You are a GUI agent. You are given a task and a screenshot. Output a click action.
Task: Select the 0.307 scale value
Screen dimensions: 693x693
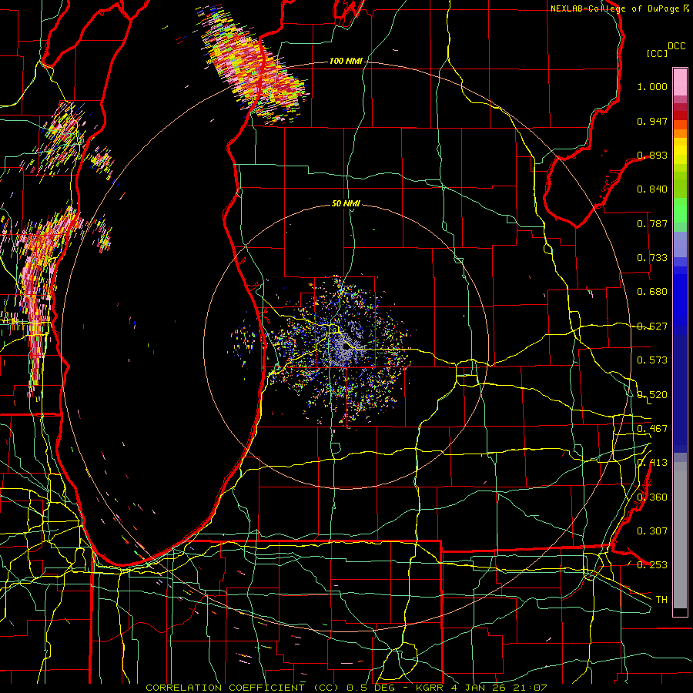point(652,531)
